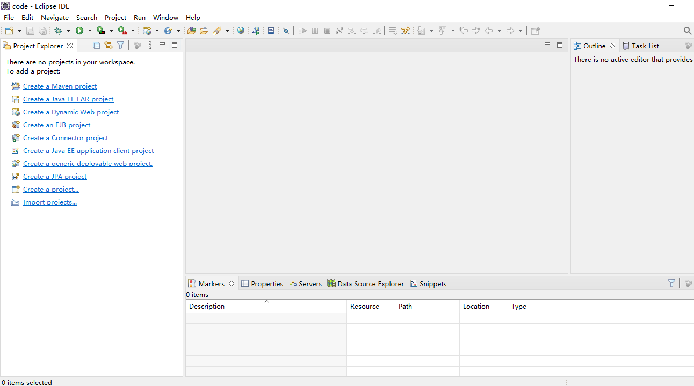The image size is (694, 386).
Task: Open the Project menu
Action: coord(115,17)
